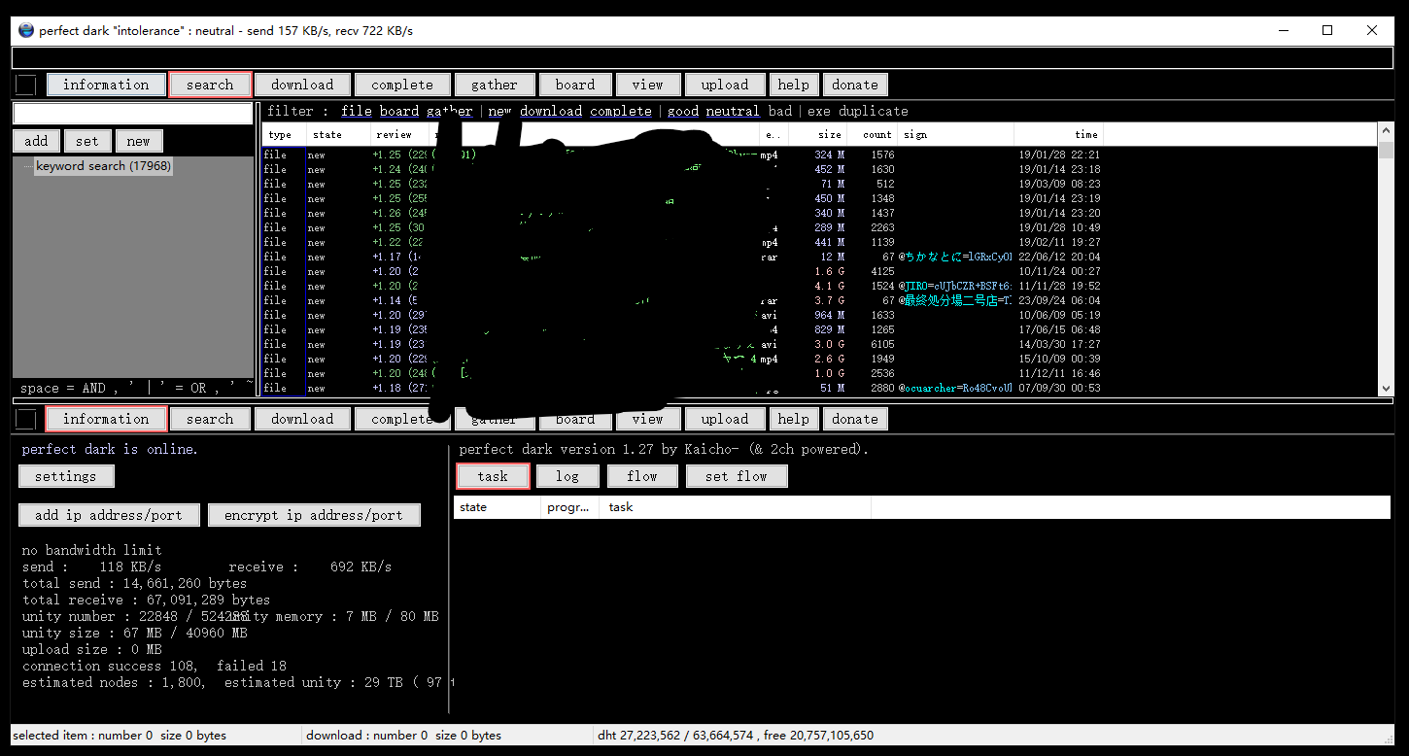Open the 'log' view in information panel
The width and height of the screenshot is (1409, 756).
click(x=567, y=476)
